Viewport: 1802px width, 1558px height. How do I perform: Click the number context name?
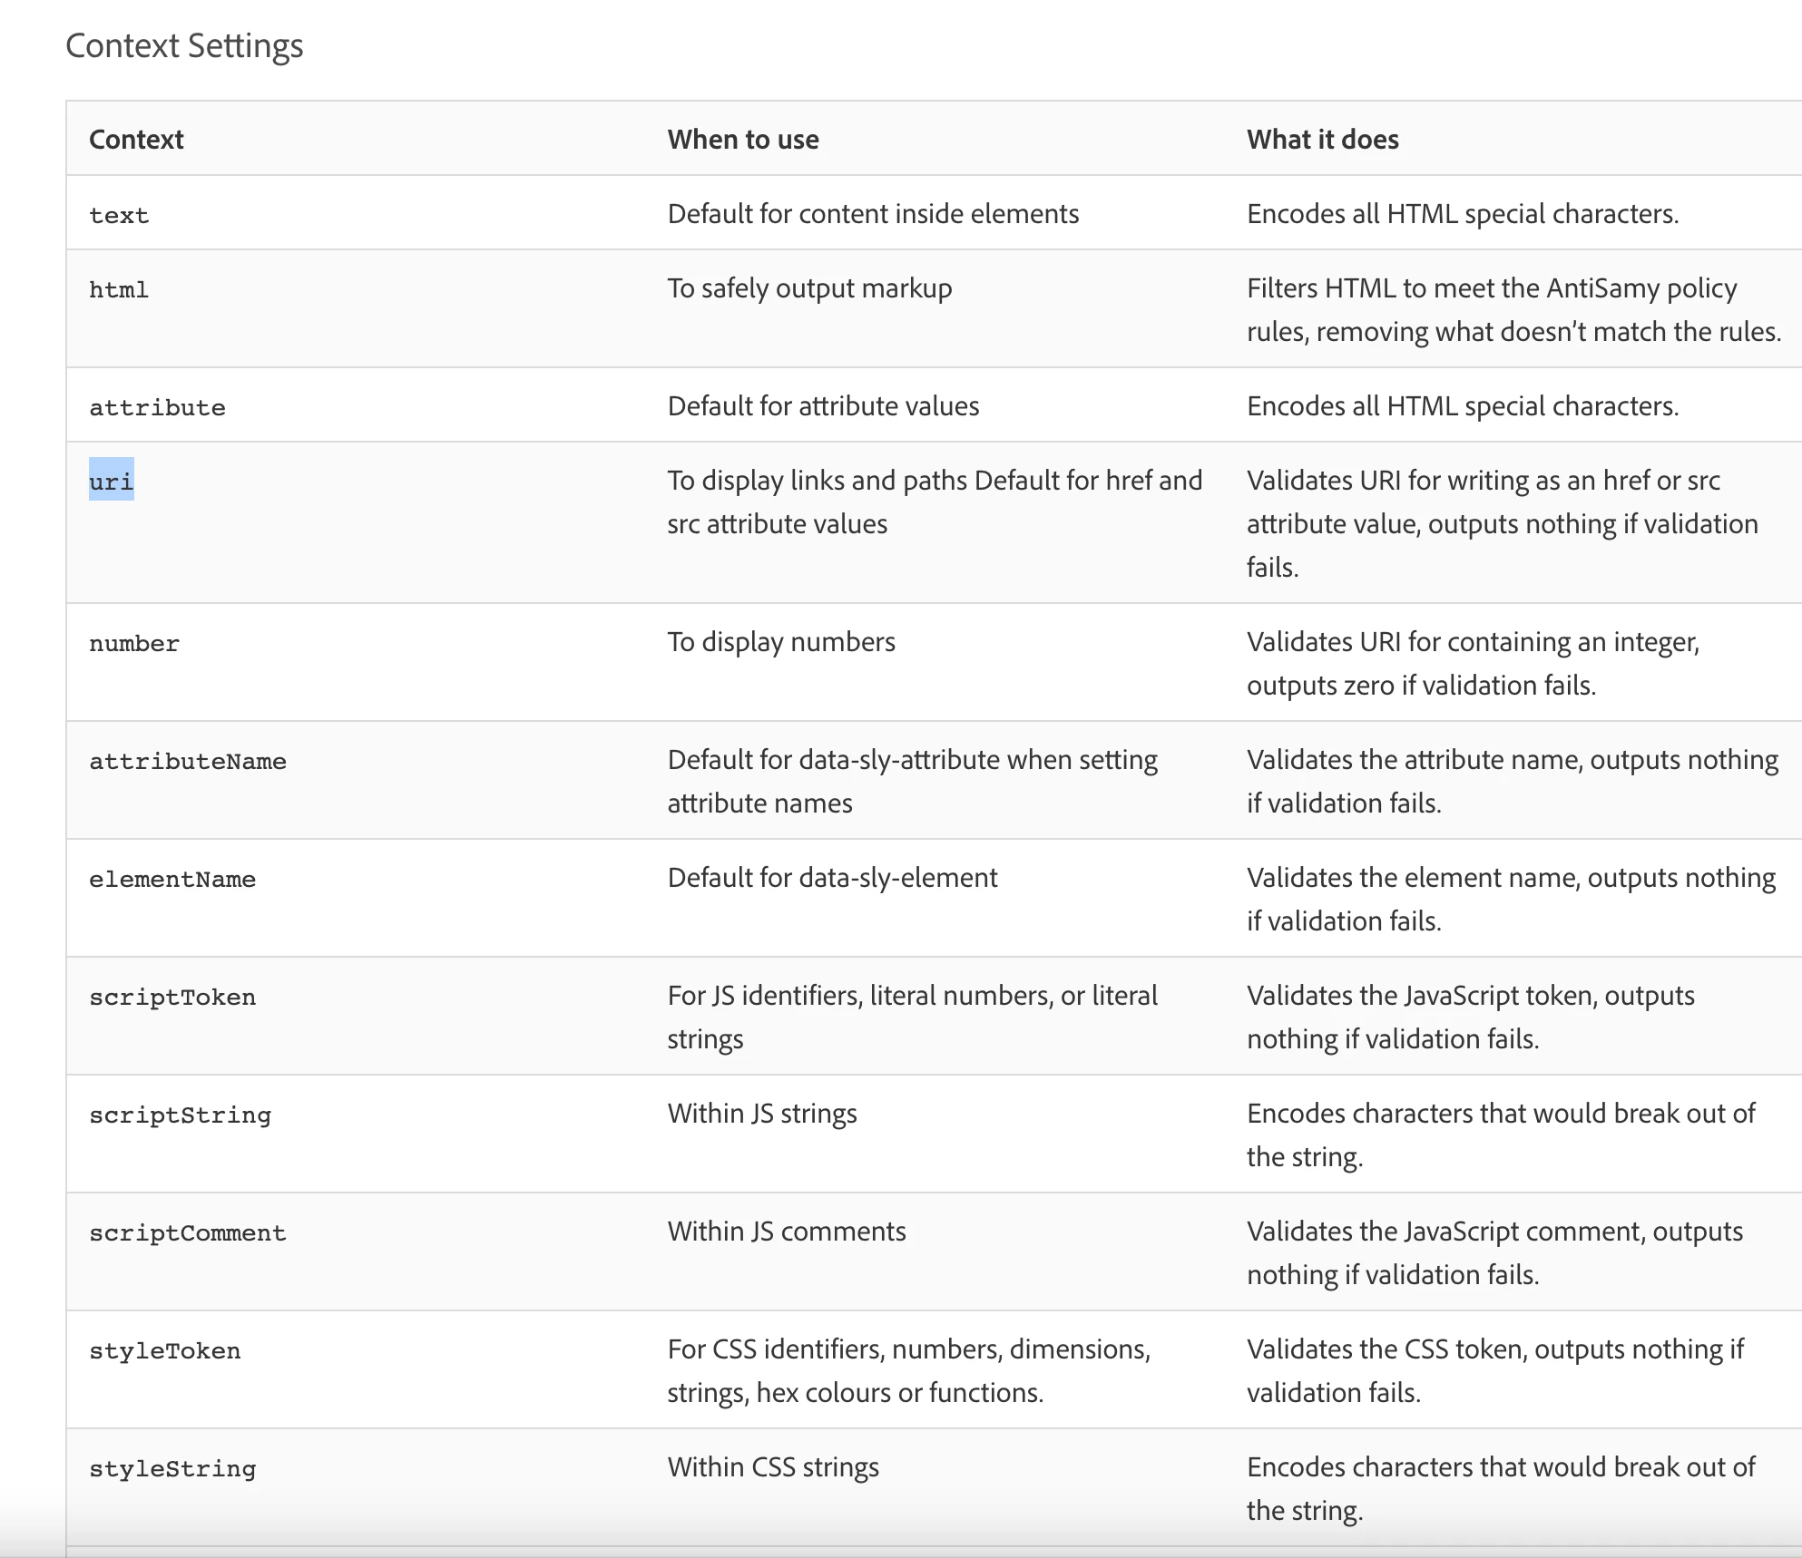134,644
